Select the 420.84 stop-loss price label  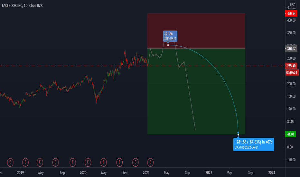coord(291,14)
